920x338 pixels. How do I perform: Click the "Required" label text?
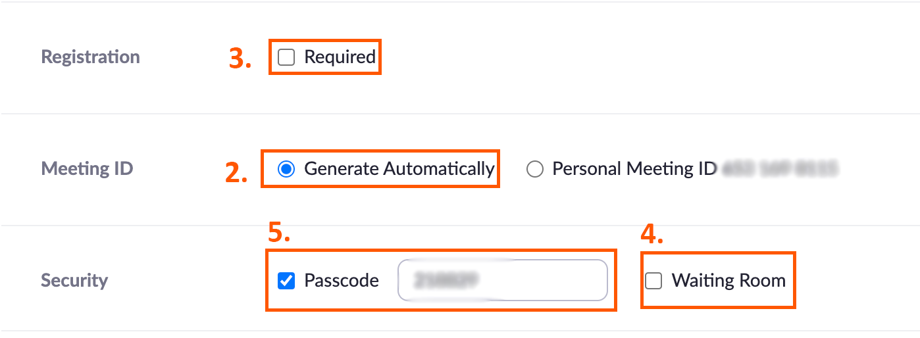pyautogui.click(x=340, y=57)
